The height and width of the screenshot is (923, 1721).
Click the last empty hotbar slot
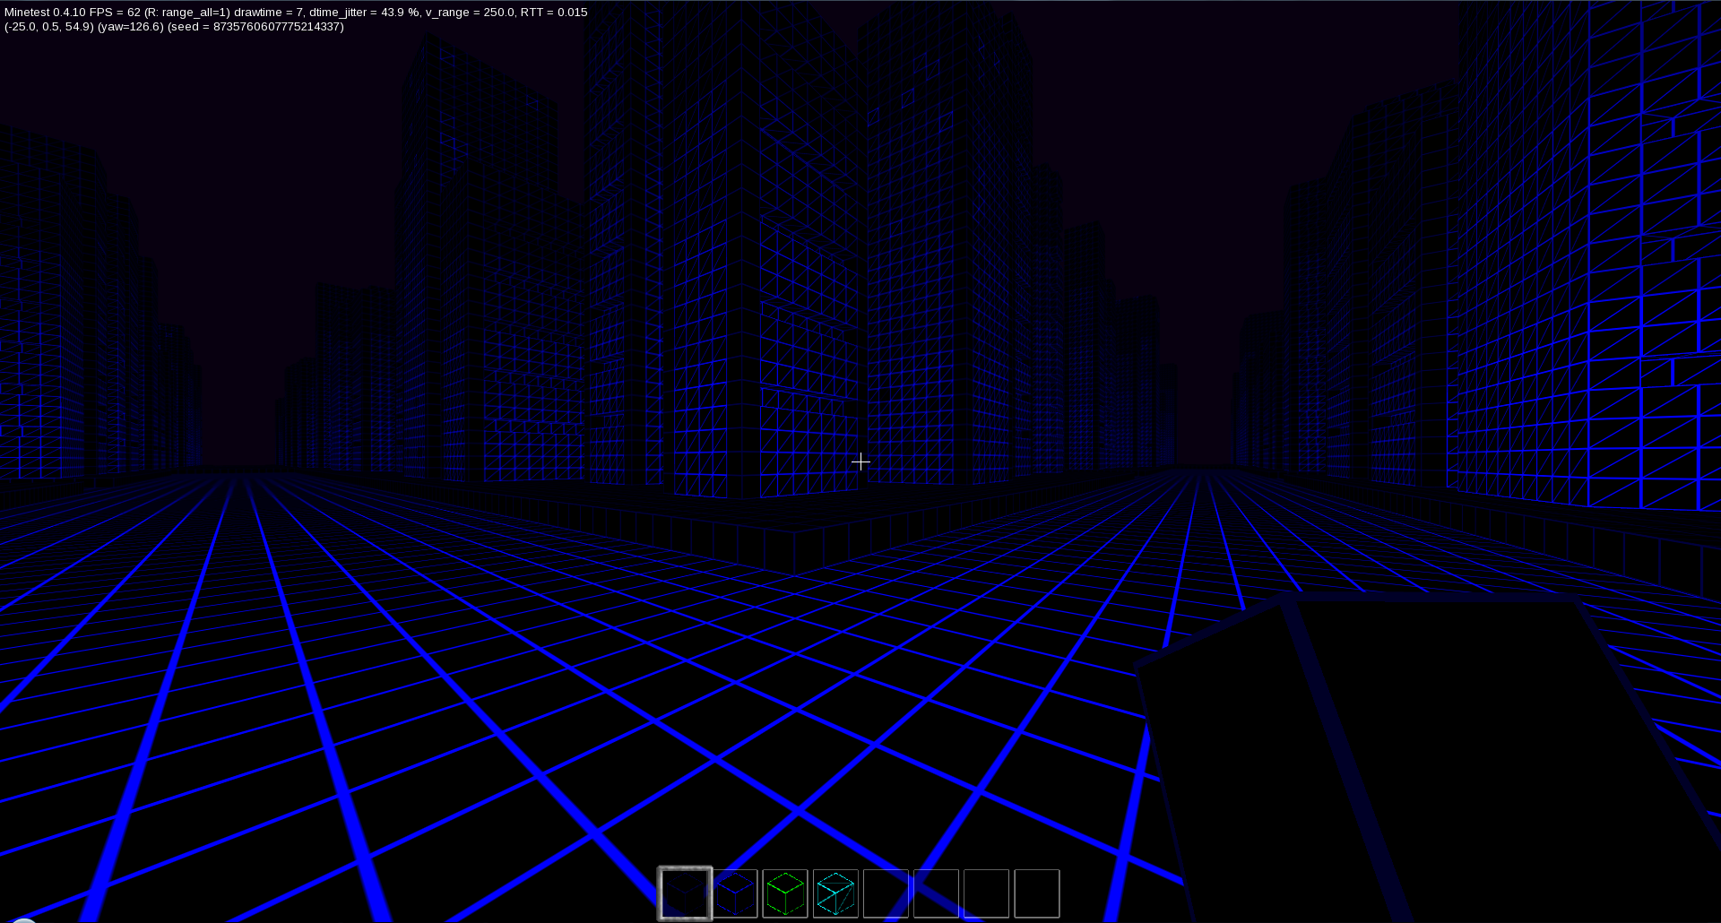pos(1038,893)
